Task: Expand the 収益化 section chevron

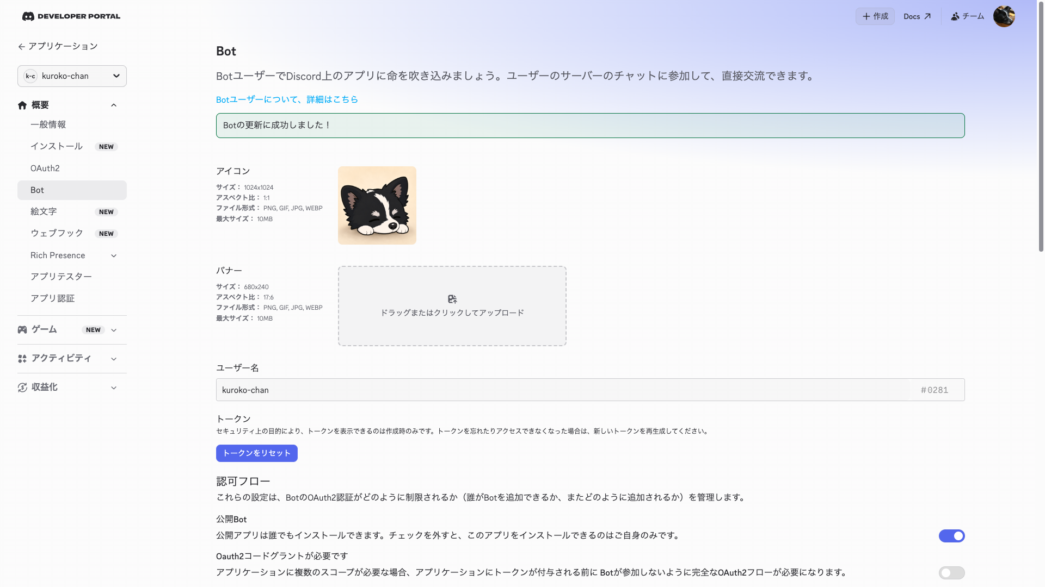Action: 114,388
